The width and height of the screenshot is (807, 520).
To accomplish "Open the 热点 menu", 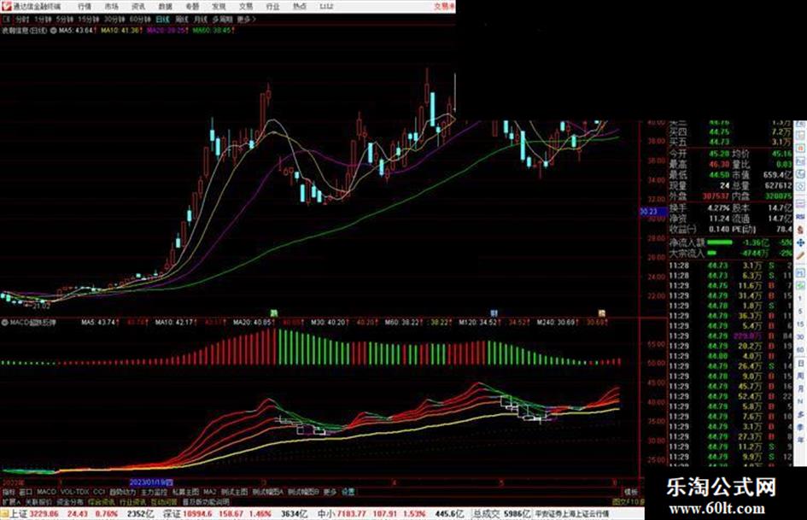I will point(300,7).
